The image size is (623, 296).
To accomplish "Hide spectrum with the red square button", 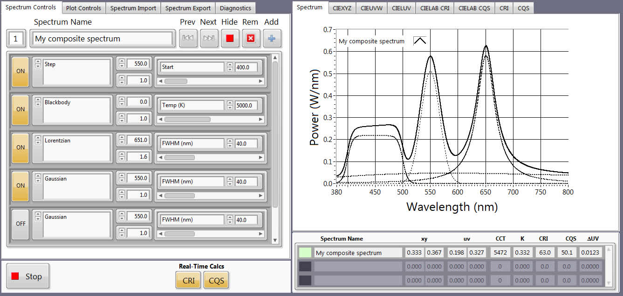I will (x=230, y=38).
